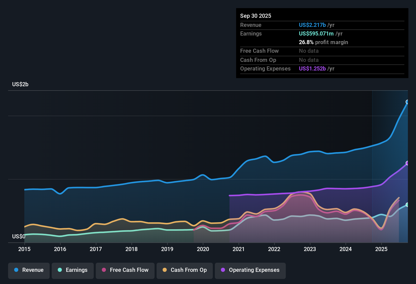Hide the Earnings series via legend
This screenshot has height=284, width=416.
coord(73,270)
